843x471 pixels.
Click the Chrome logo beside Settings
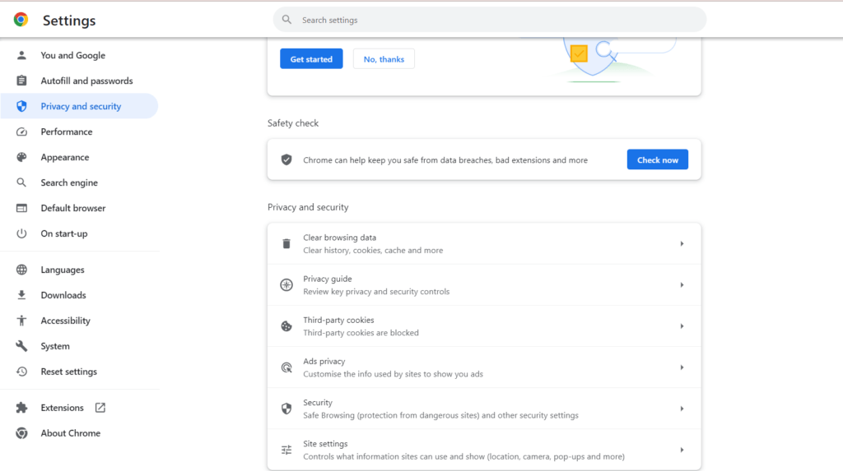pos(21,20)
